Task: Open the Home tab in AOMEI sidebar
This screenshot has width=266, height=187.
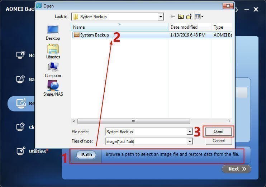Action: coord(25,55)
